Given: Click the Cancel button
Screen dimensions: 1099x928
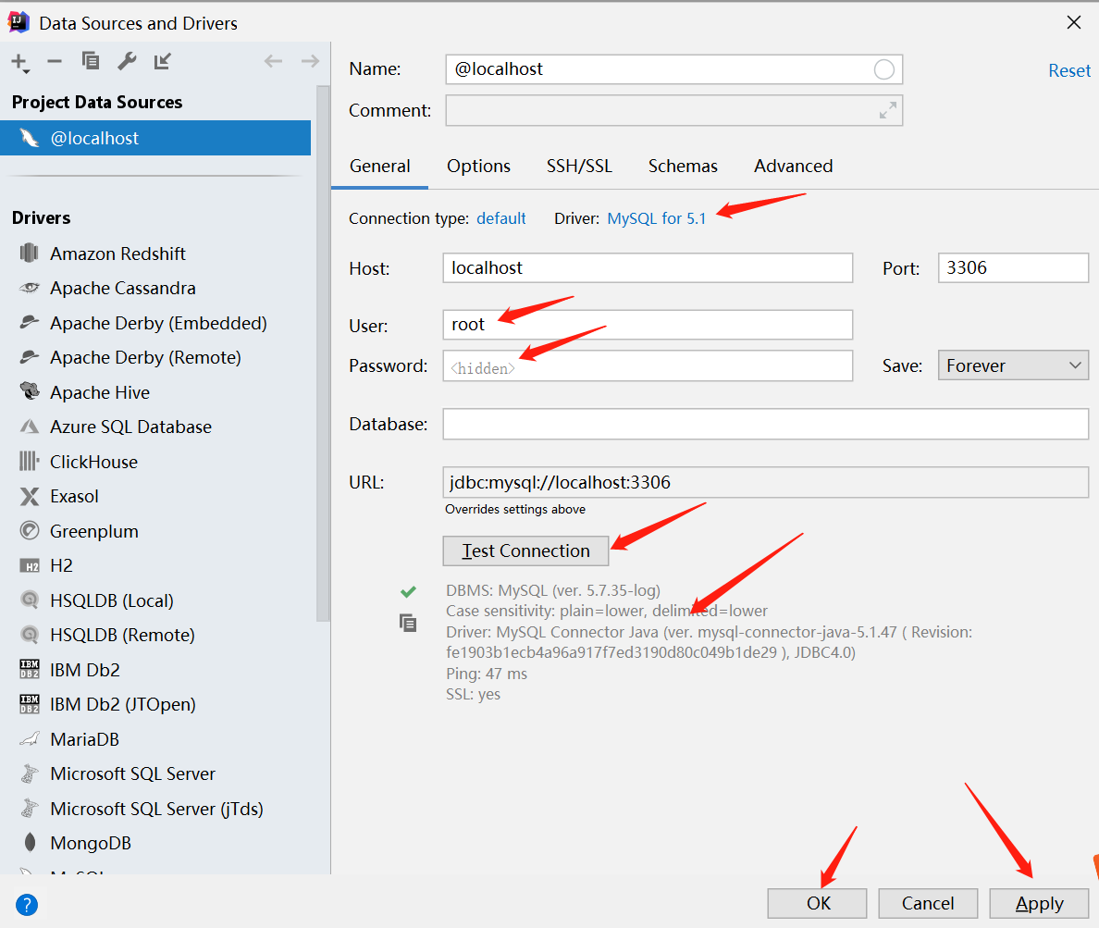Looking at the screenshot, I should click(x=928, y=903).
